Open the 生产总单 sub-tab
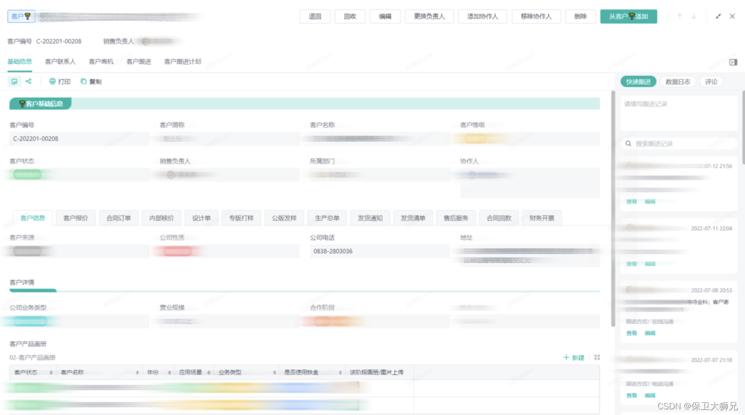 tap(327, 218)
